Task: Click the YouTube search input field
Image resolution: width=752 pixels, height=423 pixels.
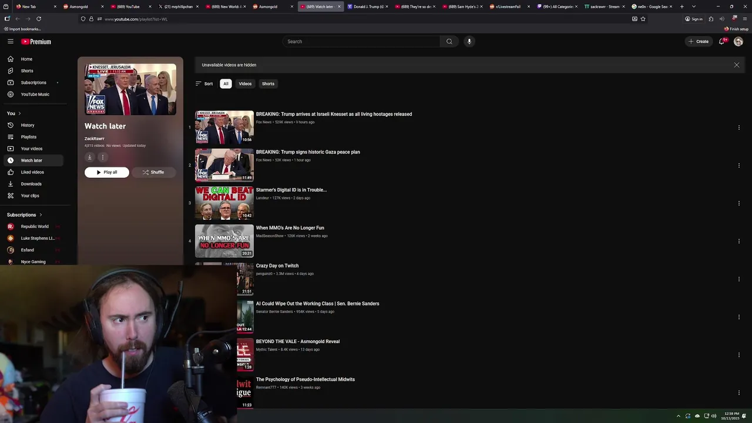Action: click(361, 41)
